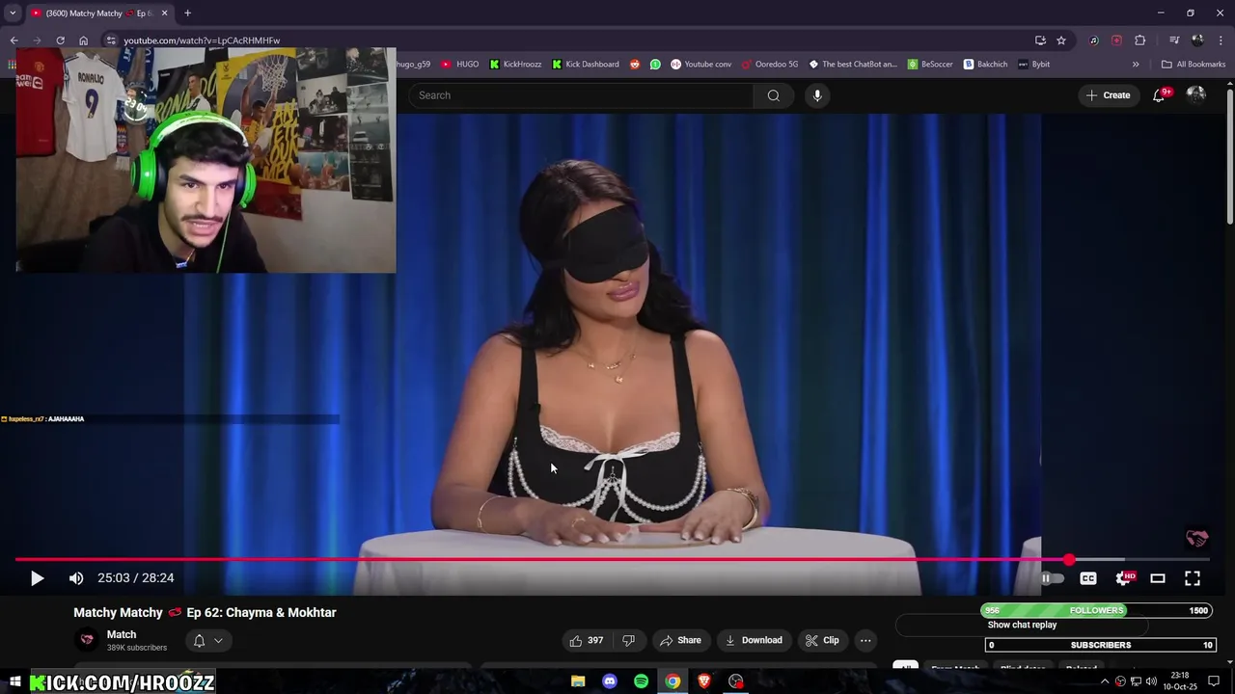The width and height of the screenshot is (1235, 694).
Task: Open Chrome media controls button
Action: click(1174, 40)
